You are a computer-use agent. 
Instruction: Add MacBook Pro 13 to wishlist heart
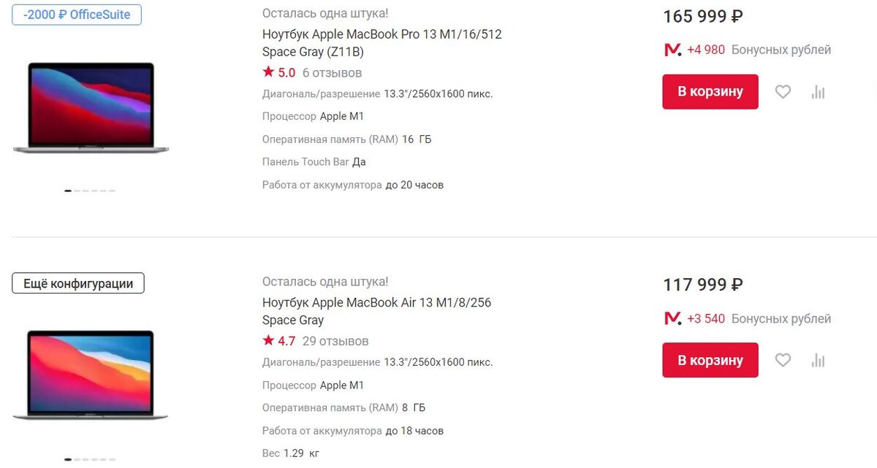[783, 92]
